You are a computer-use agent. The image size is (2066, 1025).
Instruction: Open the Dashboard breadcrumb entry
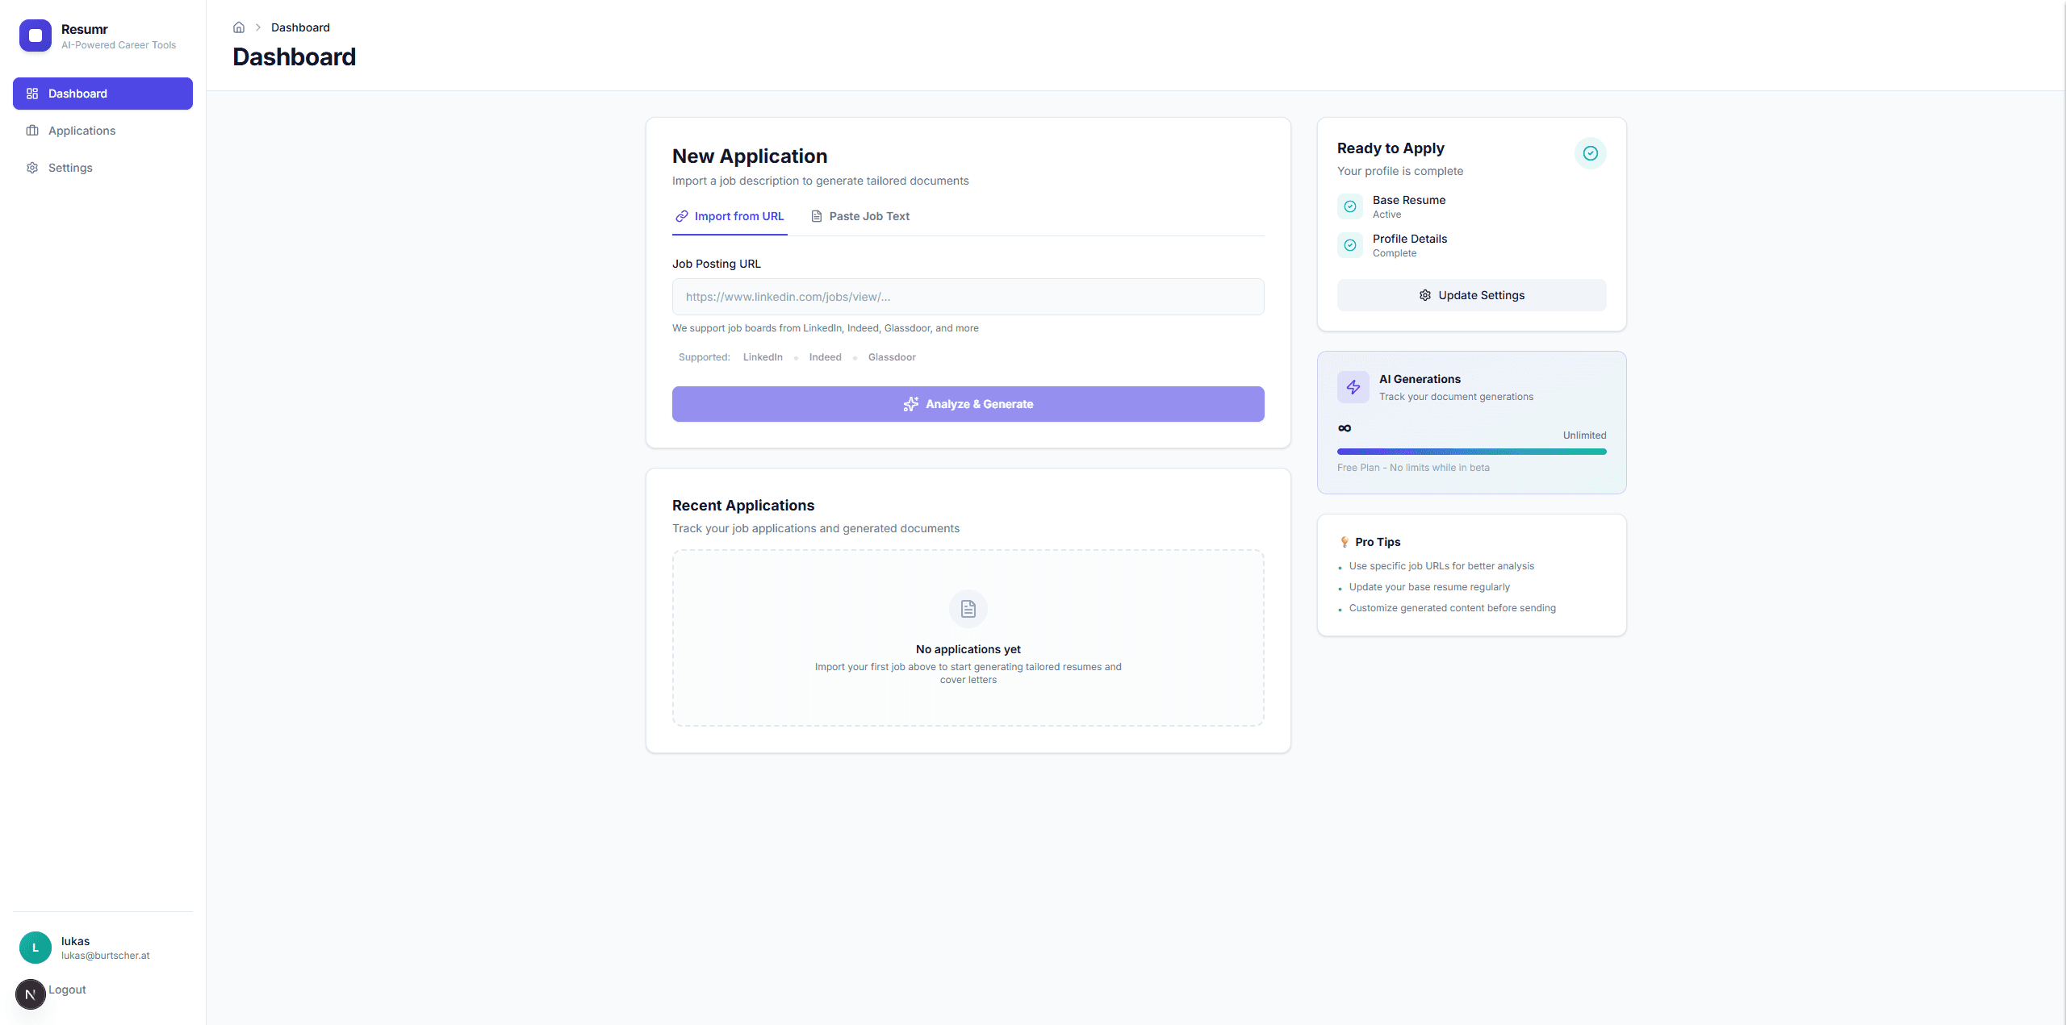300,27
